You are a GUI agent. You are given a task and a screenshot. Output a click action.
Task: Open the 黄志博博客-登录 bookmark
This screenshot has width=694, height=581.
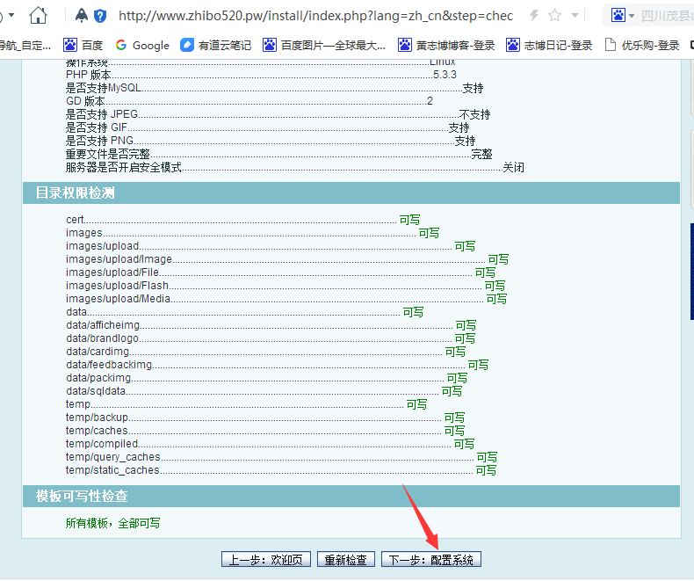[446, 45]
